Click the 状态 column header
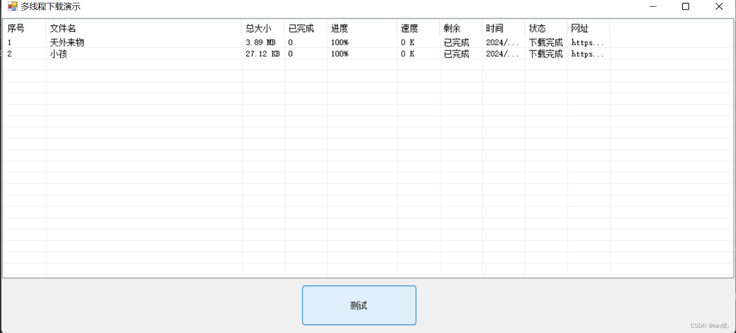The height and width of the screenshot is (333, 736). (546, 28)
